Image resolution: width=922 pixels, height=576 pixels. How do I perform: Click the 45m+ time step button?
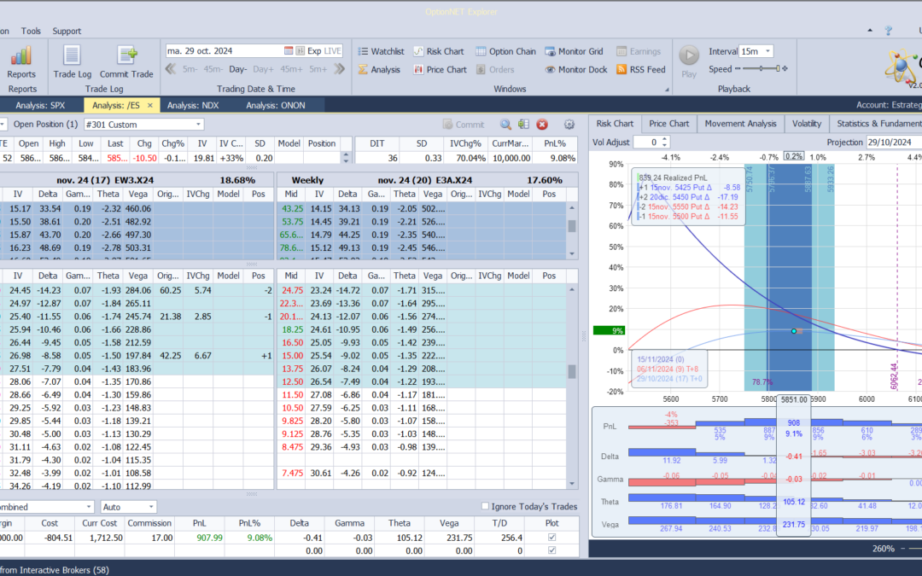pos(291,69)
